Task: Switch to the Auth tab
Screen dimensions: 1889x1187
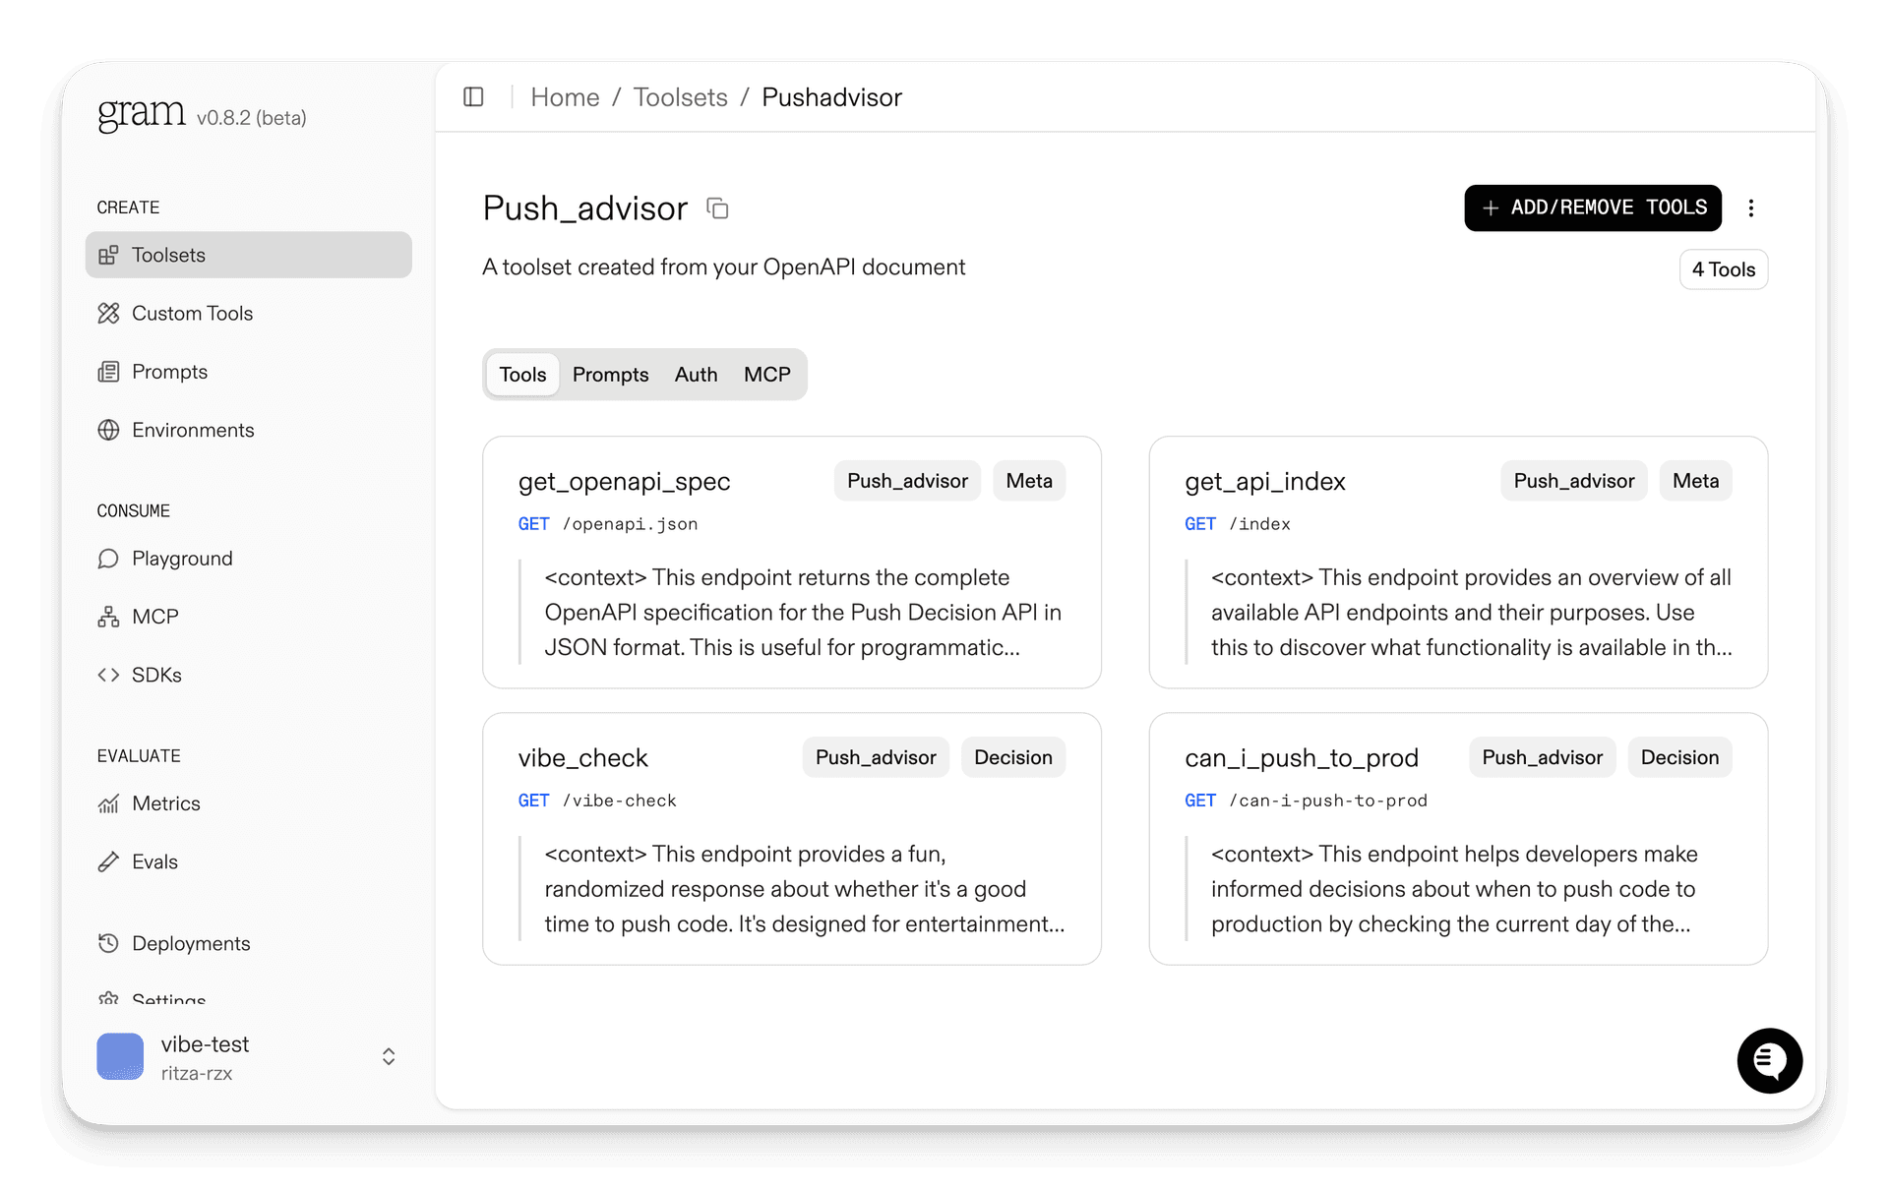Action: (696, 374)
